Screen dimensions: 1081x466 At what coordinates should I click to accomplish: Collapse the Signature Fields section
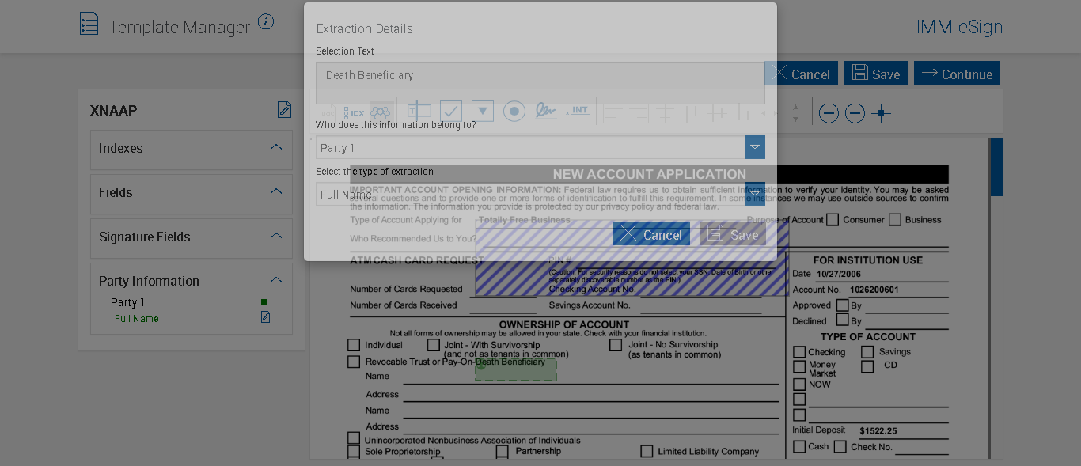275,236
